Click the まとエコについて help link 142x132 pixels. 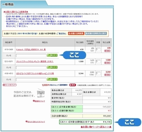click(x=35, y=122)
